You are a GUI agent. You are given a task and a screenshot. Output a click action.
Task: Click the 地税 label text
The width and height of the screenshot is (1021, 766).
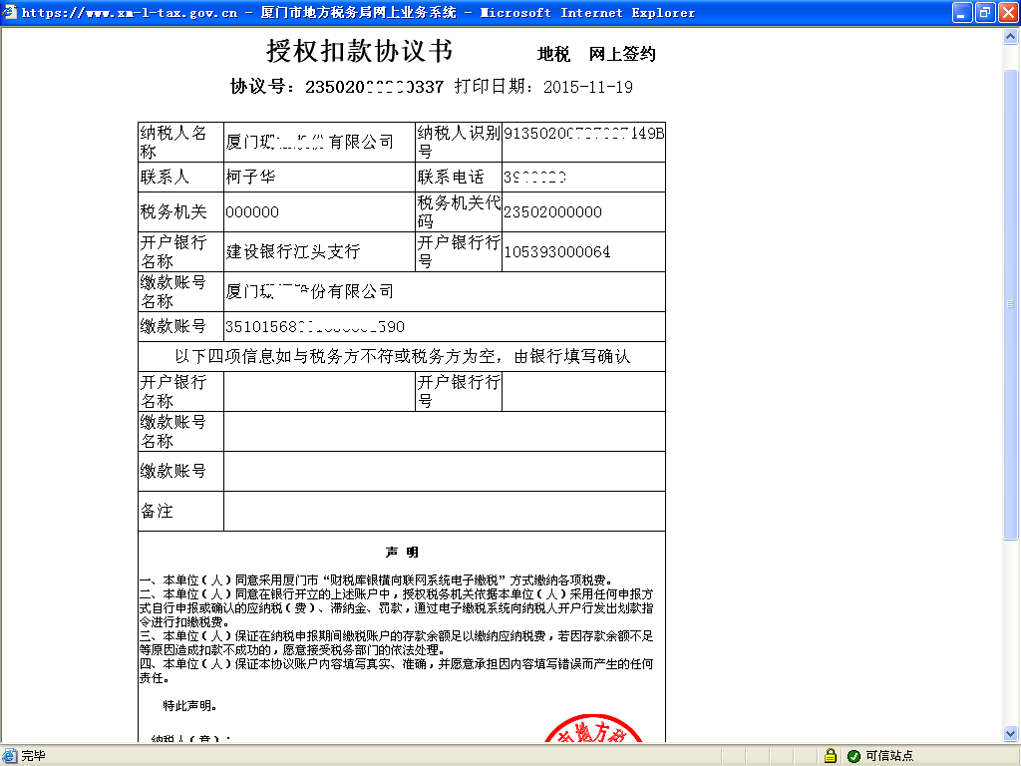(x=553, y=54)
